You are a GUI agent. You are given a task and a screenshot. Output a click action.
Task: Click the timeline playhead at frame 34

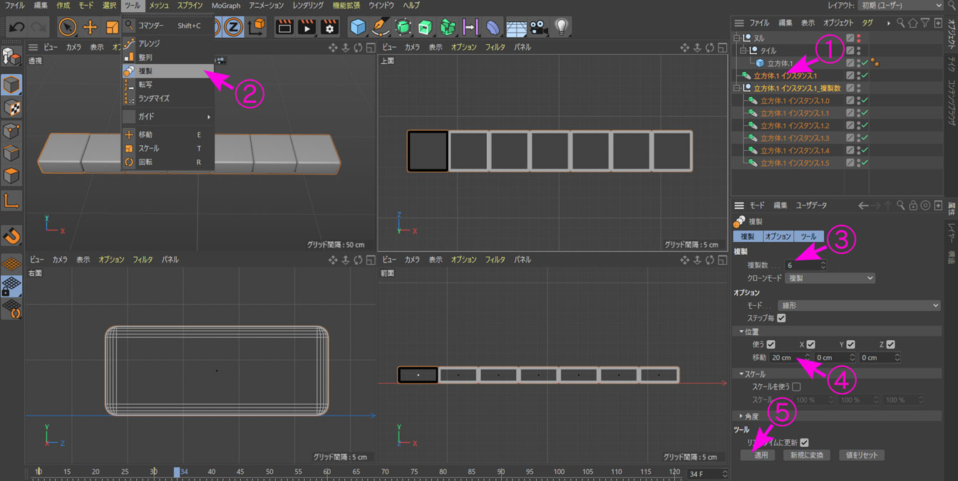coord(177,472)
